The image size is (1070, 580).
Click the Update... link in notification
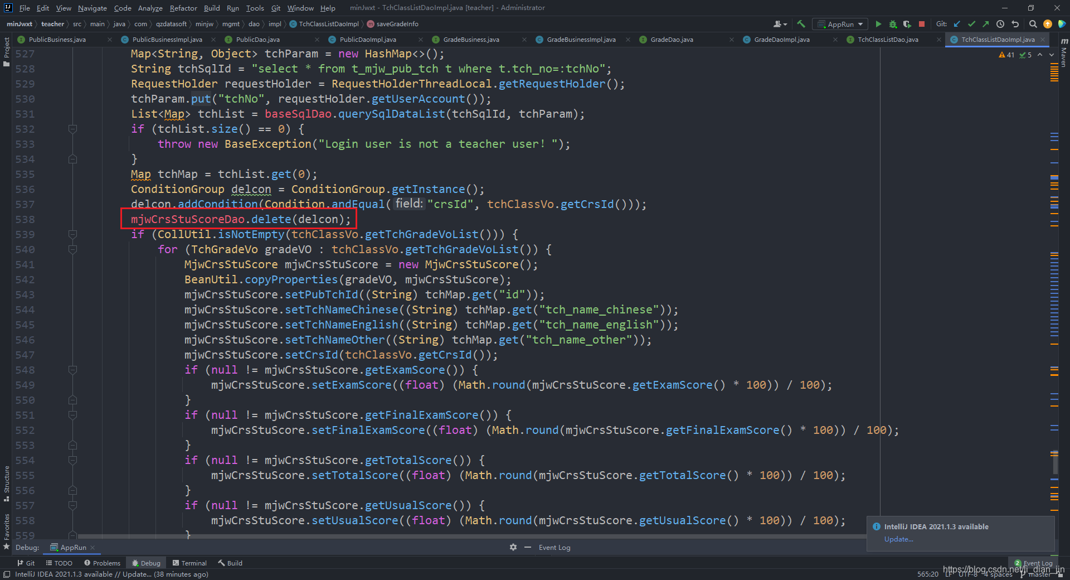coord(898,539)
